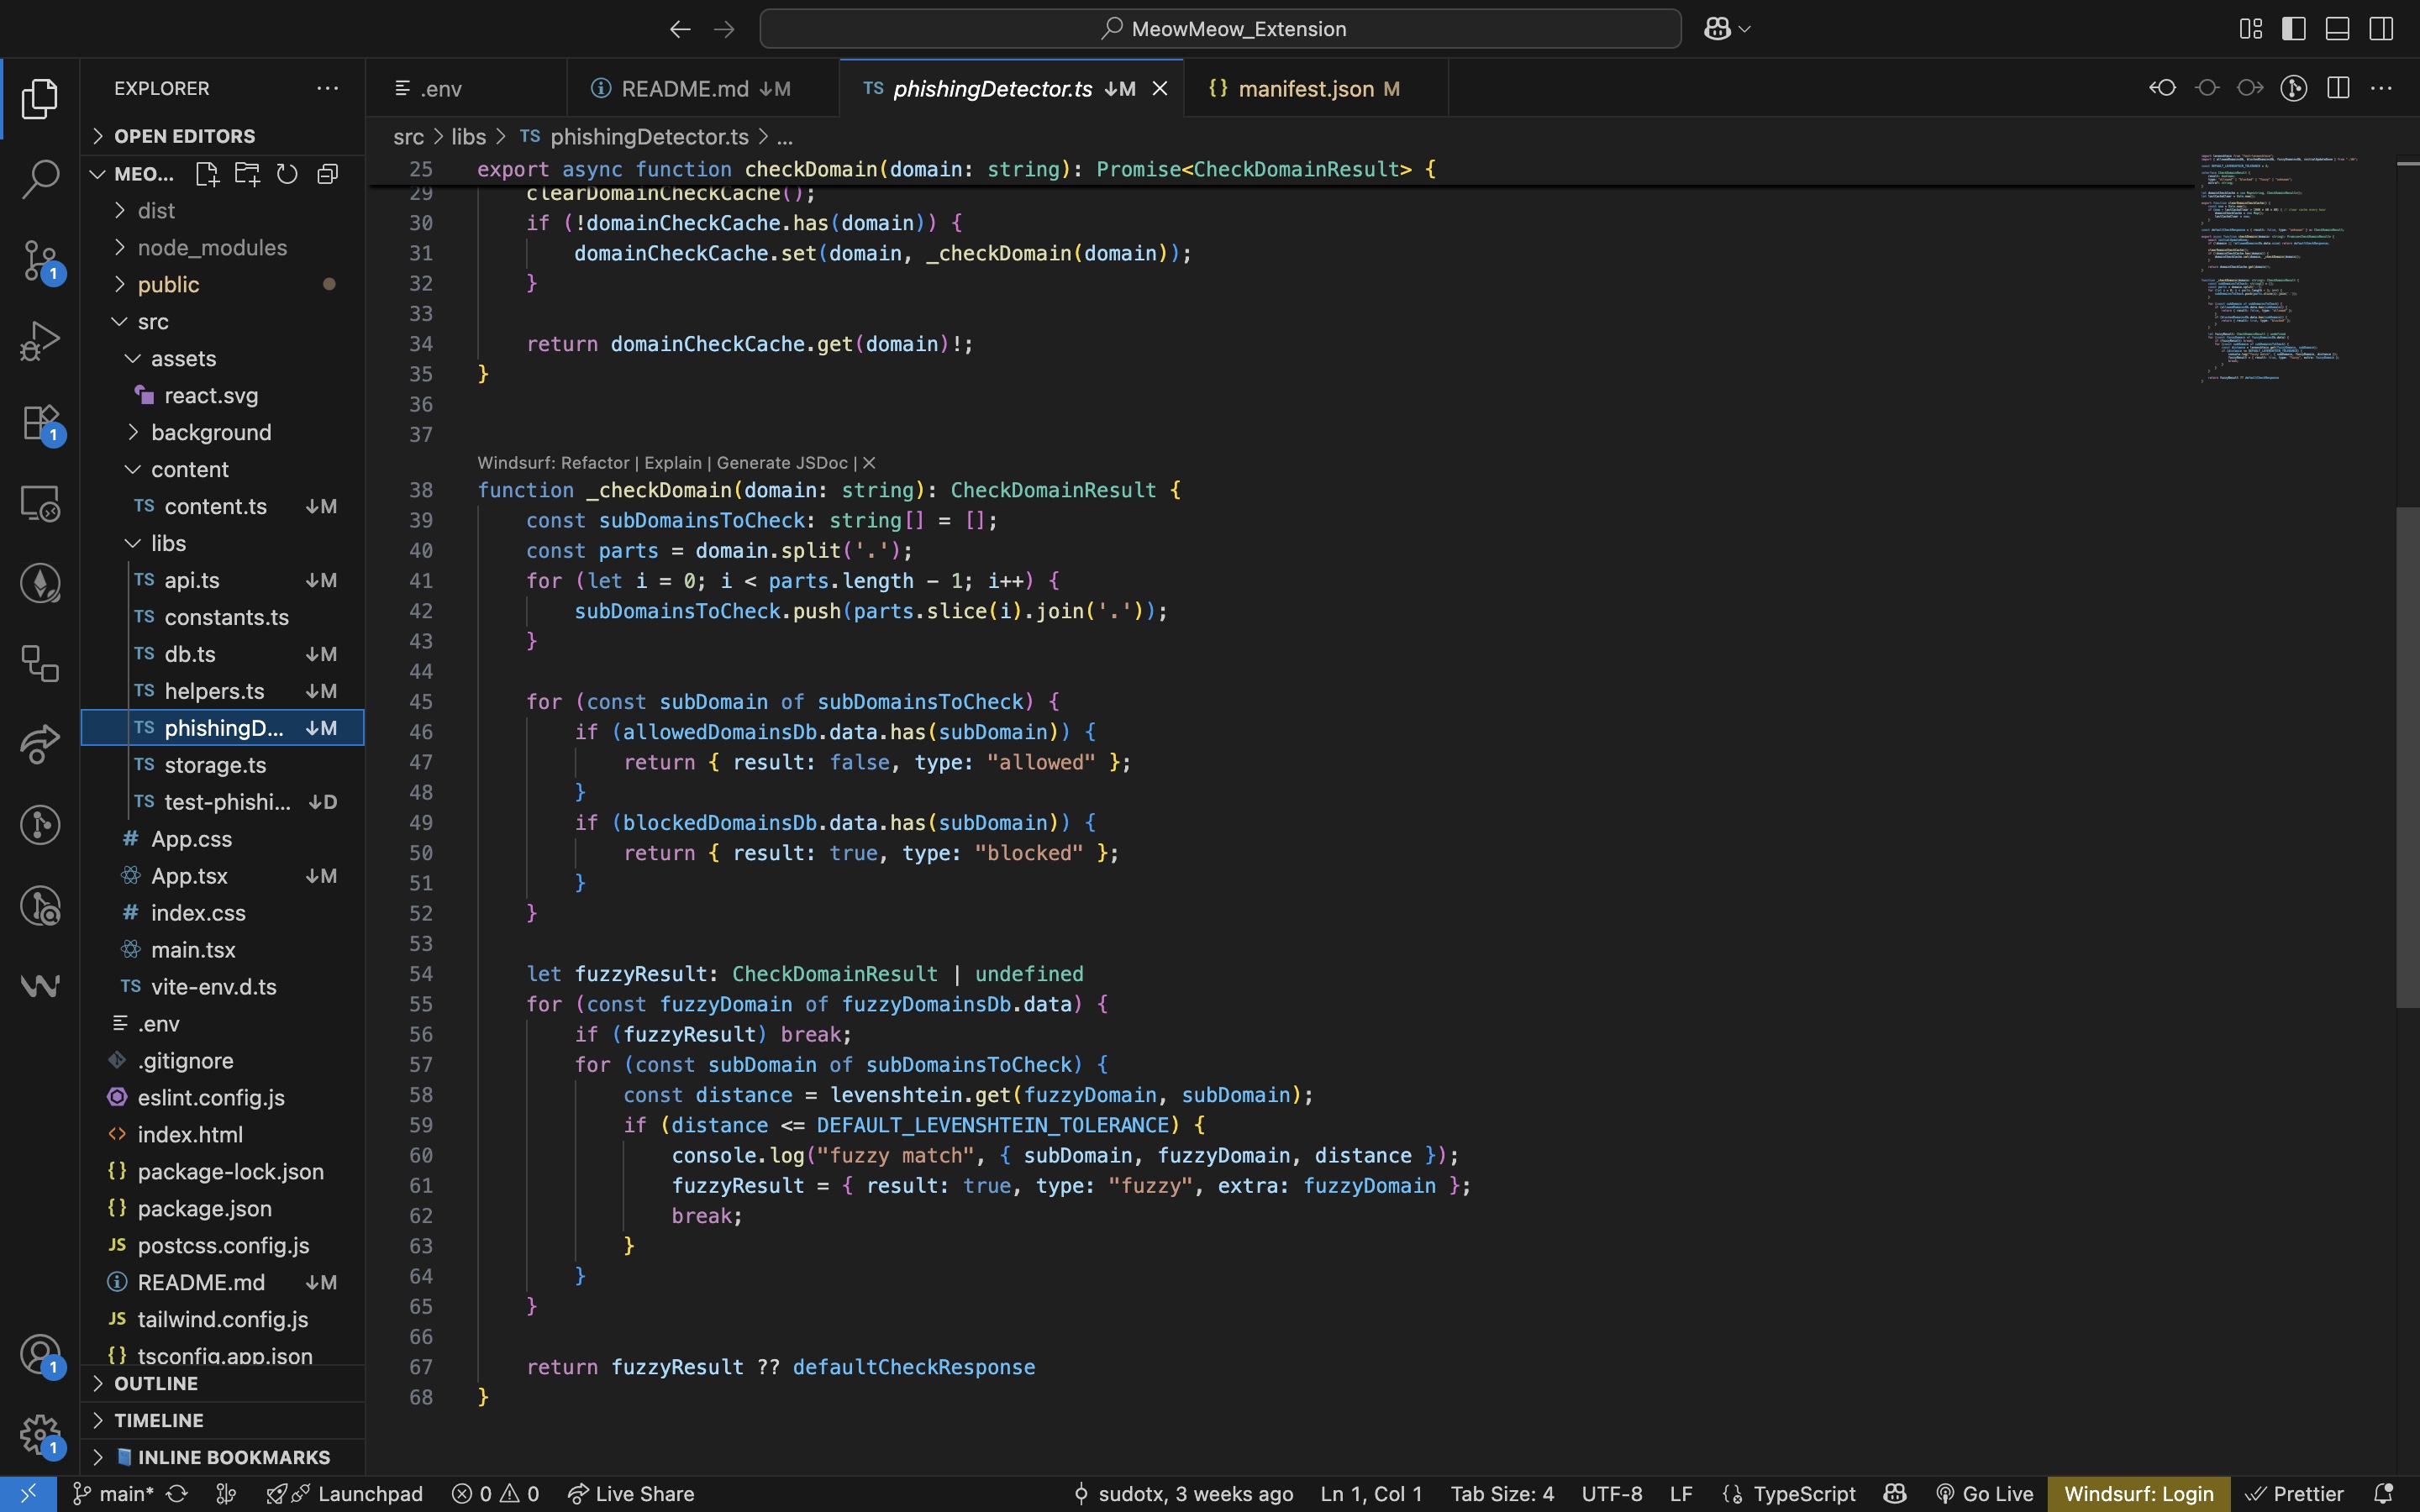The image size is (2420, 1512).
Task: Collapse all folders in Explorer
Action: tap(327, 174)
